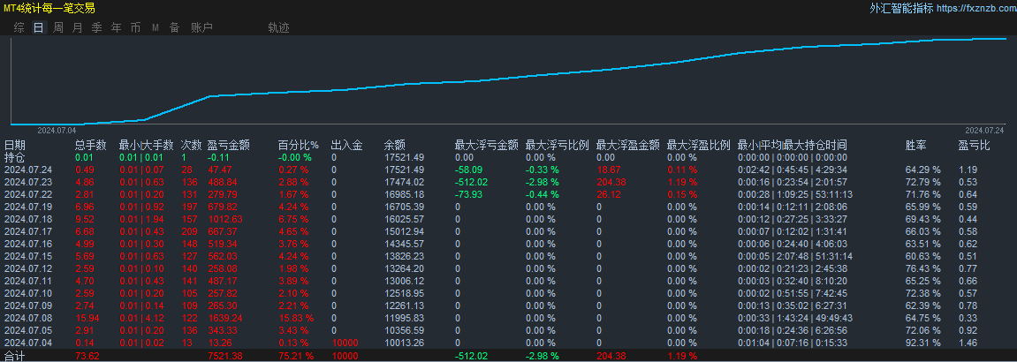This screenshot has height=362, width=1017.
Task: Open the 备 tab
Action: [x=174, y=28]
